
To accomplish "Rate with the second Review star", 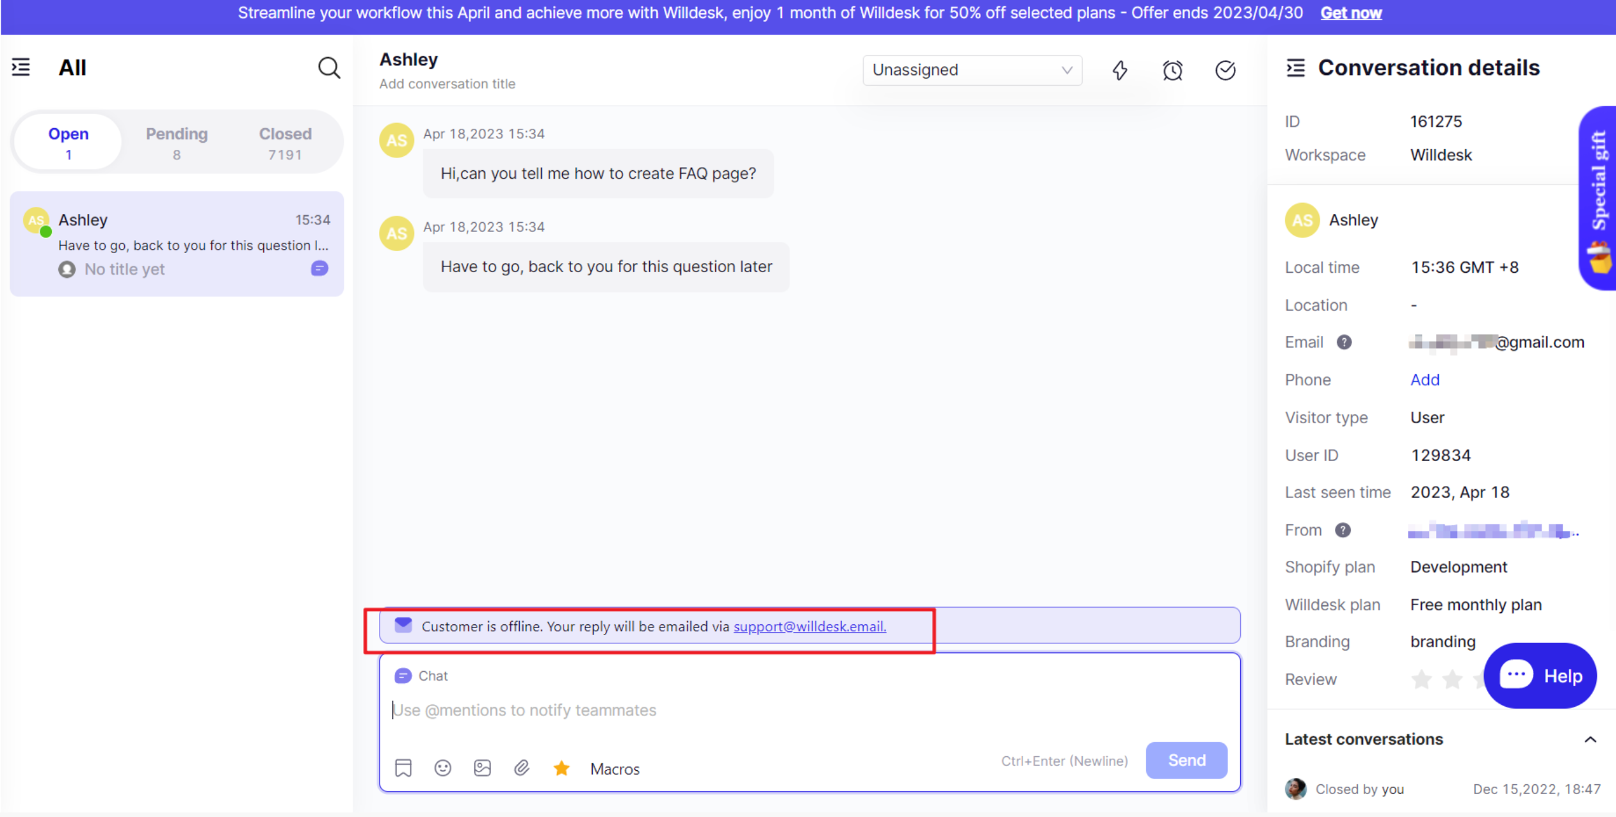I will [x=1452, y=679].
